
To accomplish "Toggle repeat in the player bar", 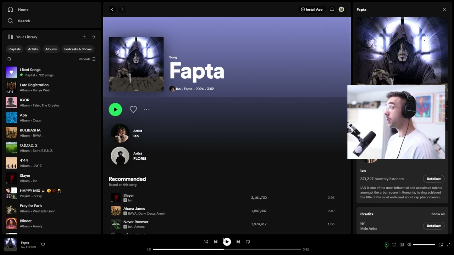I will point(248,242).
